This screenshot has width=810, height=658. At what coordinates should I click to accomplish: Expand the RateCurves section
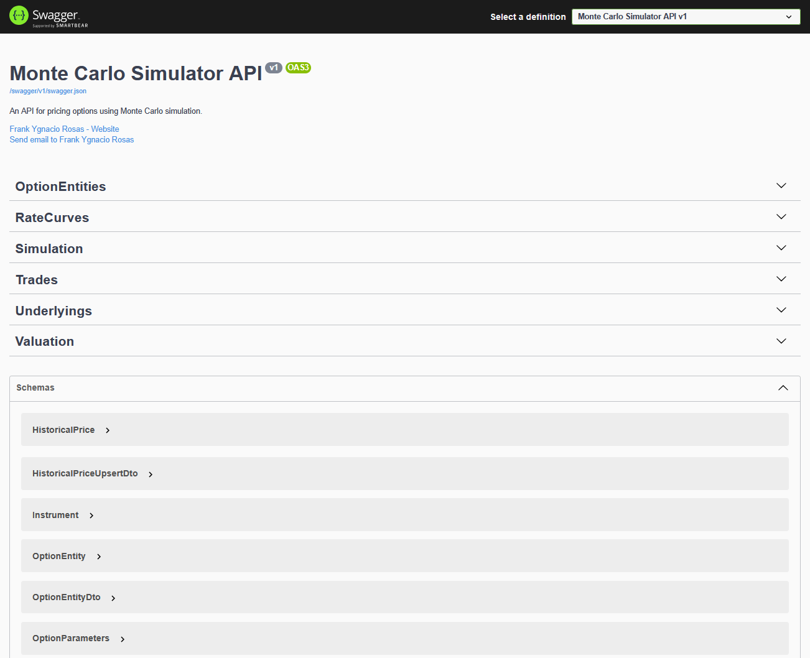[x=781, y=216]
